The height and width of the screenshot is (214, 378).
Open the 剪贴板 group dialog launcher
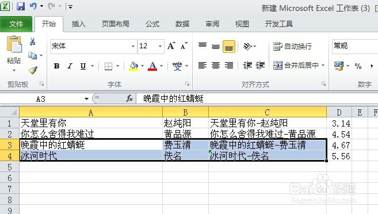coord(41,84)
